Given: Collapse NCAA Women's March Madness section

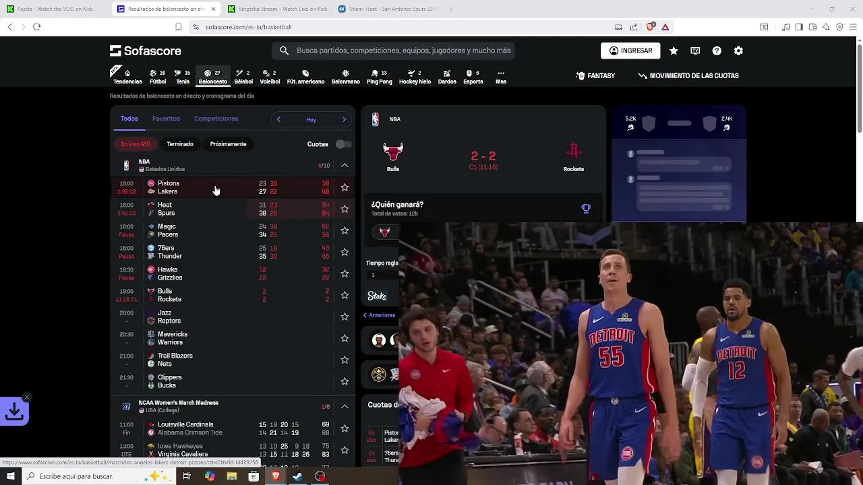Looking at the screenshot, I should coord(345,406).
